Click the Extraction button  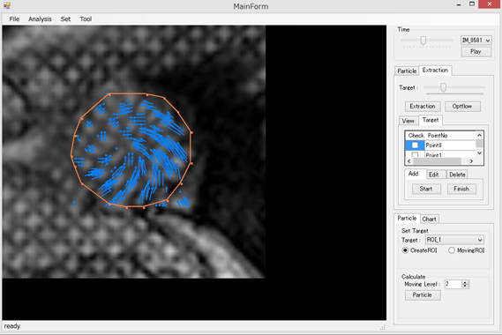[423, 106]
